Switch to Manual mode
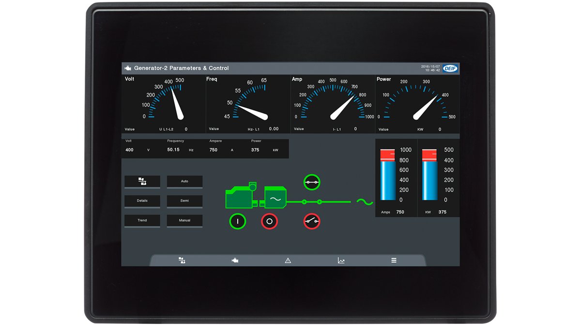Screen dimensions: 581x326 tap(184, 221)
